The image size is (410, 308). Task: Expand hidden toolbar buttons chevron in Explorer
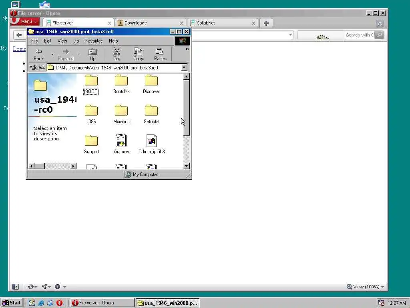pyautogui.click(x=187, y=49)
